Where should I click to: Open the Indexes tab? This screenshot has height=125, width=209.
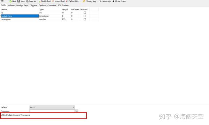[11, 5]
